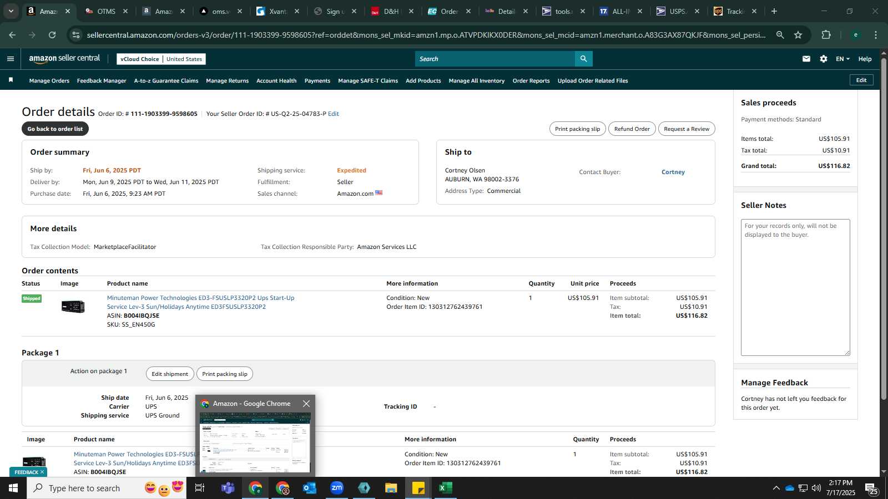The height and width of the screenshot is (499, 888).
Task: Click the Amazon window preview thumbnail
Action: point(255,442)
